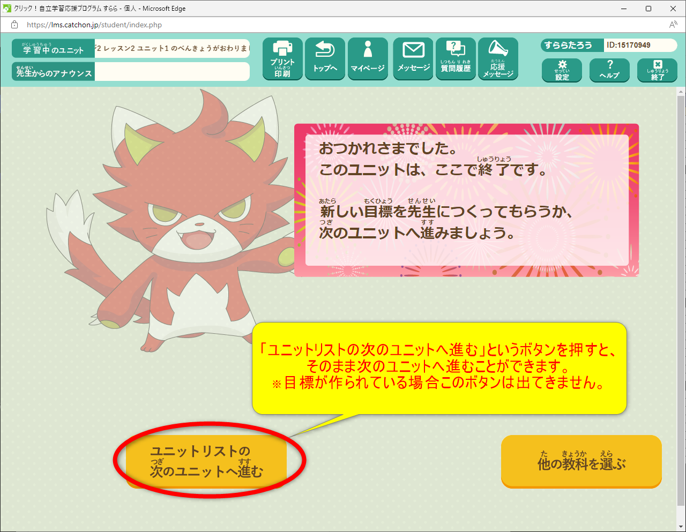The height and width of the screenshot is (532, 686).
Task: Open 応援メッセージ megaphone button
Action: 498,59
